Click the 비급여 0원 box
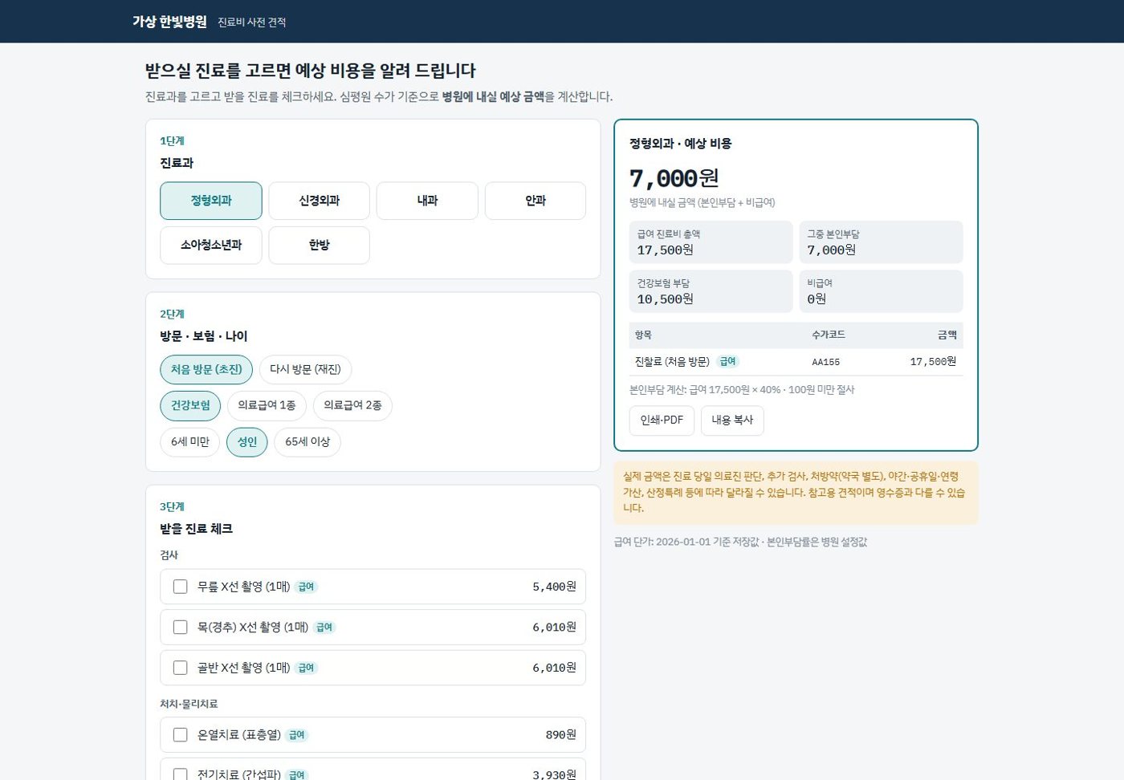The height and width of the screenshot is (780, 1124). coord(881,291)
